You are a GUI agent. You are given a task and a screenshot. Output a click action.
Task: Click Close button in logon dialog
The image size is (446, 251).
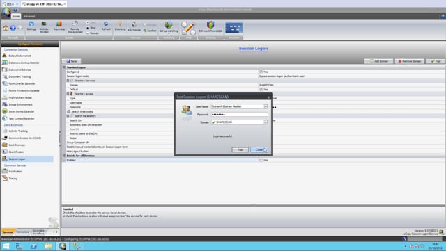259,149
